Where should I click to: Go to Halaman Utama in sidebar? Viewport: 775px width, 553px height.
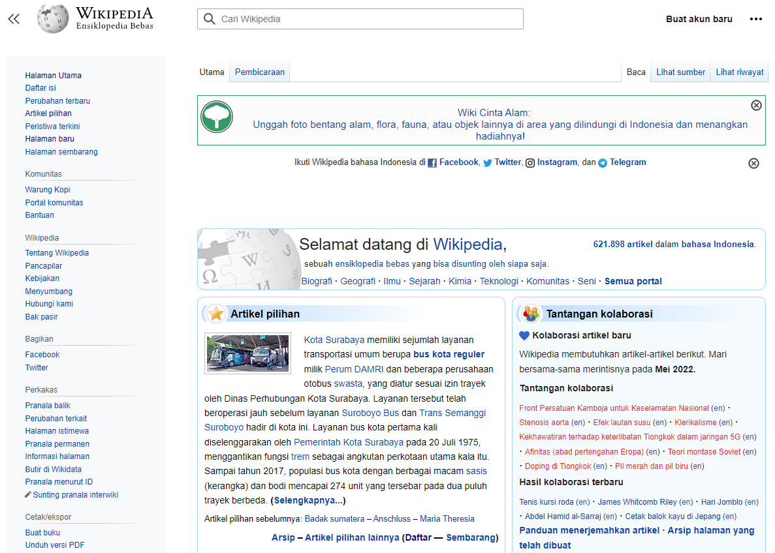coord(54,76)
